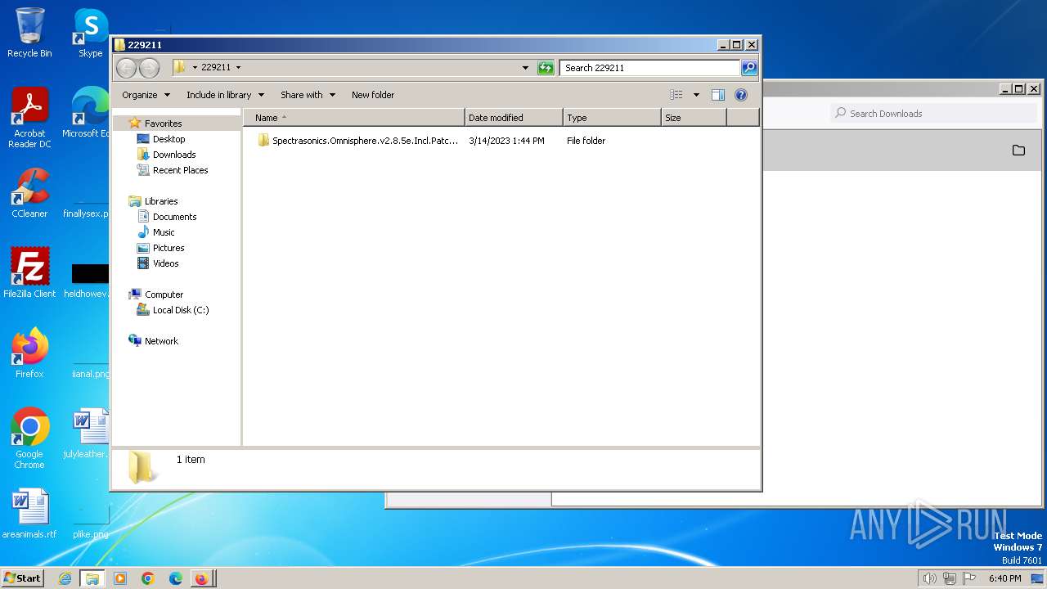Select Network in navigation pane

(161, 341)
